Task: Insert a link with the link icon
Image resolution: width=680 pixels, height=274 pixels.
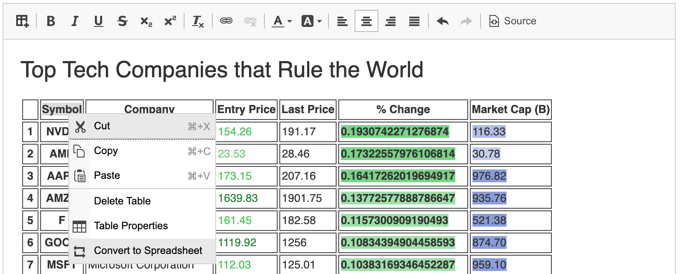Action: [x=226, y=21]
